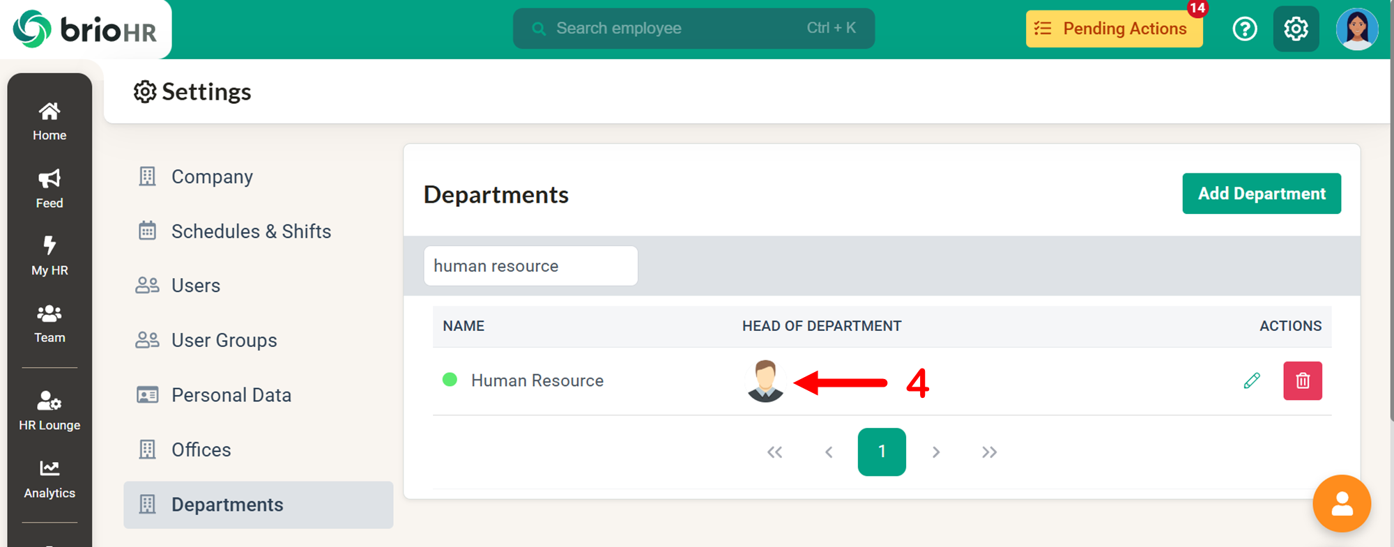Click the Add Department button

(1261, 194)
